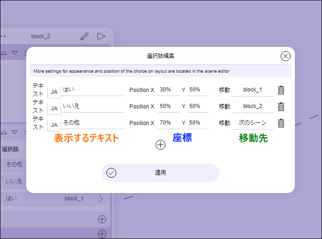
Task: Click the text field containing はい
Action: [x=93, y=90]
